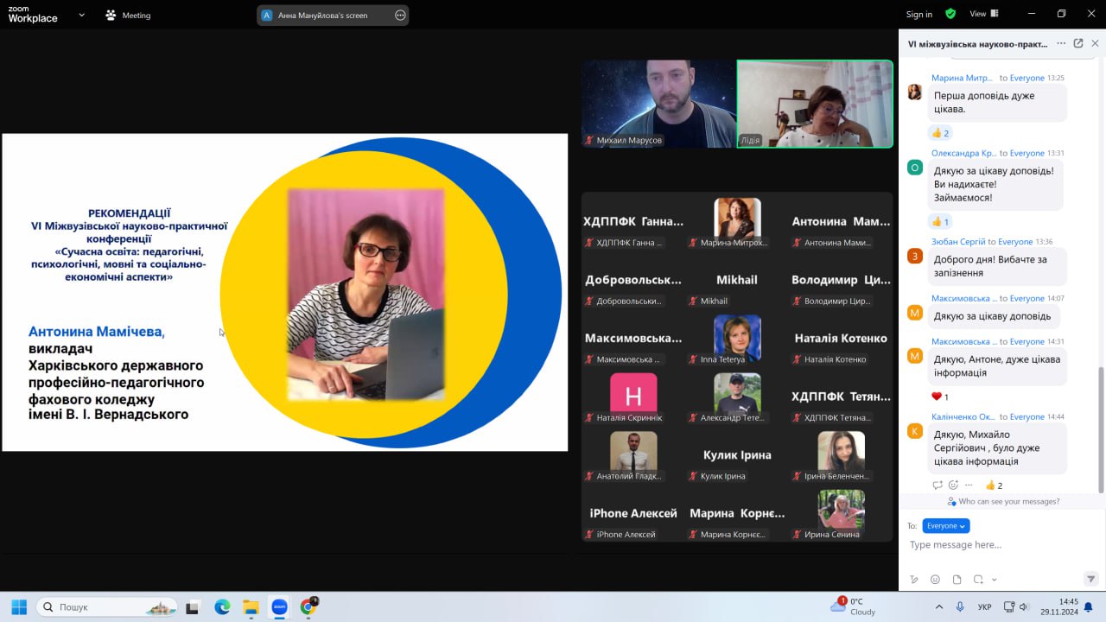Click the shared slide presenter photo

point(365,295)
